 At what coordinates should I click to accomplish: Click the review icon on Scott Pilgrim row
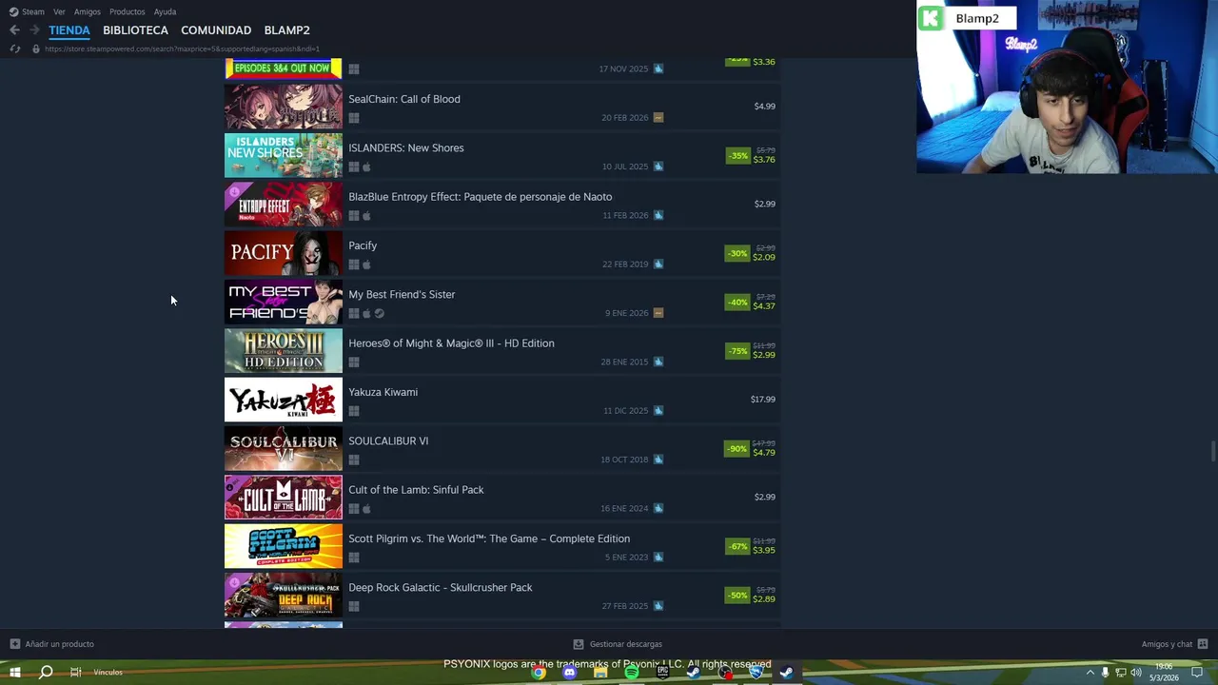tap(658, 557)
